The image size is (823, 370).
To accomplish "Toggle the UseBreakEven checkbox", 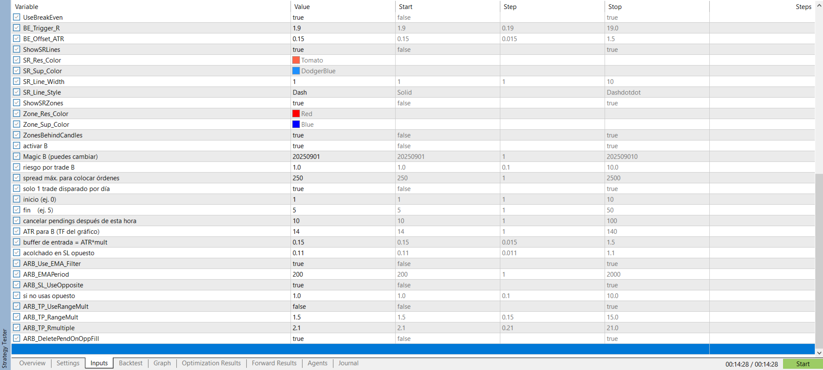I will point(16,17).
